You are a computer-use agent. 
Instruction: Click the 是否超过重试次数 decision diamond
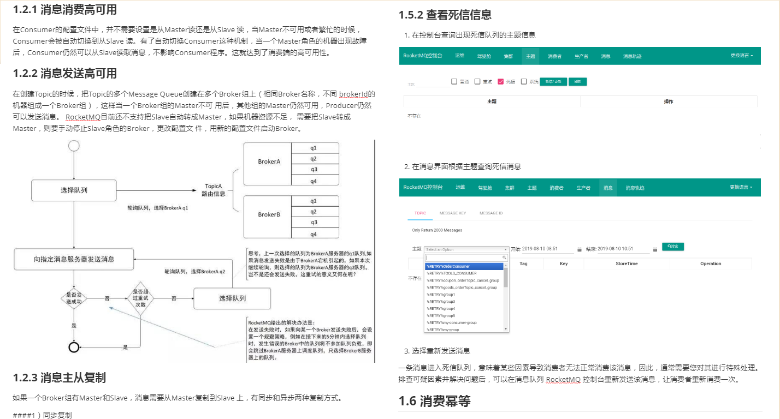140,298
